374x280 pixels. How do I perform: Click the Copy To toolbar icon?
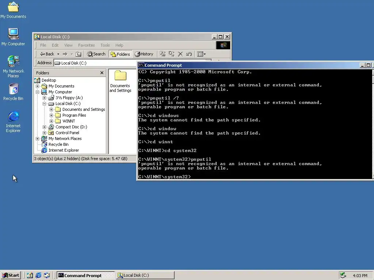point(172,54)
